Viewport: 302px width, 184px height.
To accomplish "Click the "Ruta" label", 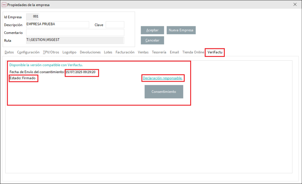I will point(8,41).
